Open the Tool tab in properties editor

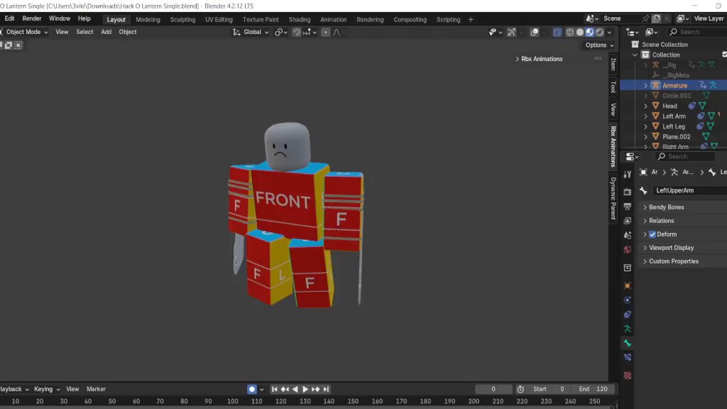pos(628,175)
